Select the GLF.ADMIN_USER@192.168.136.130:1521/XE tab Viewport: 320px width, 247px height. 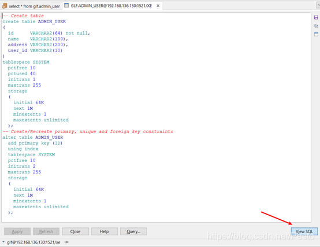pyautogui.click(x=111, y=6)
